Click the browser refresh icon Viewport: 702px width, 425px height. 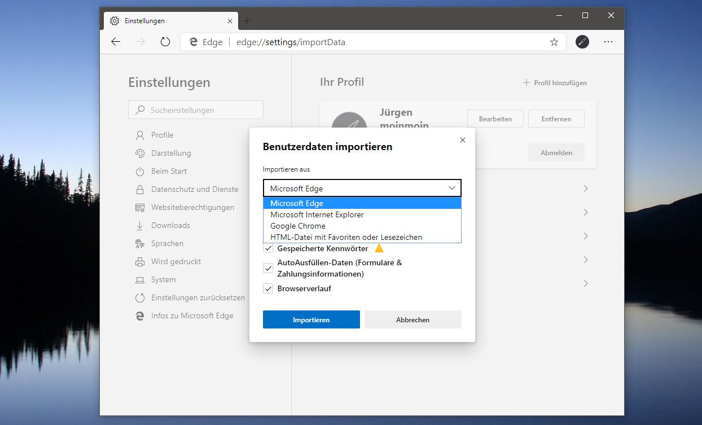tap(165, 42)
